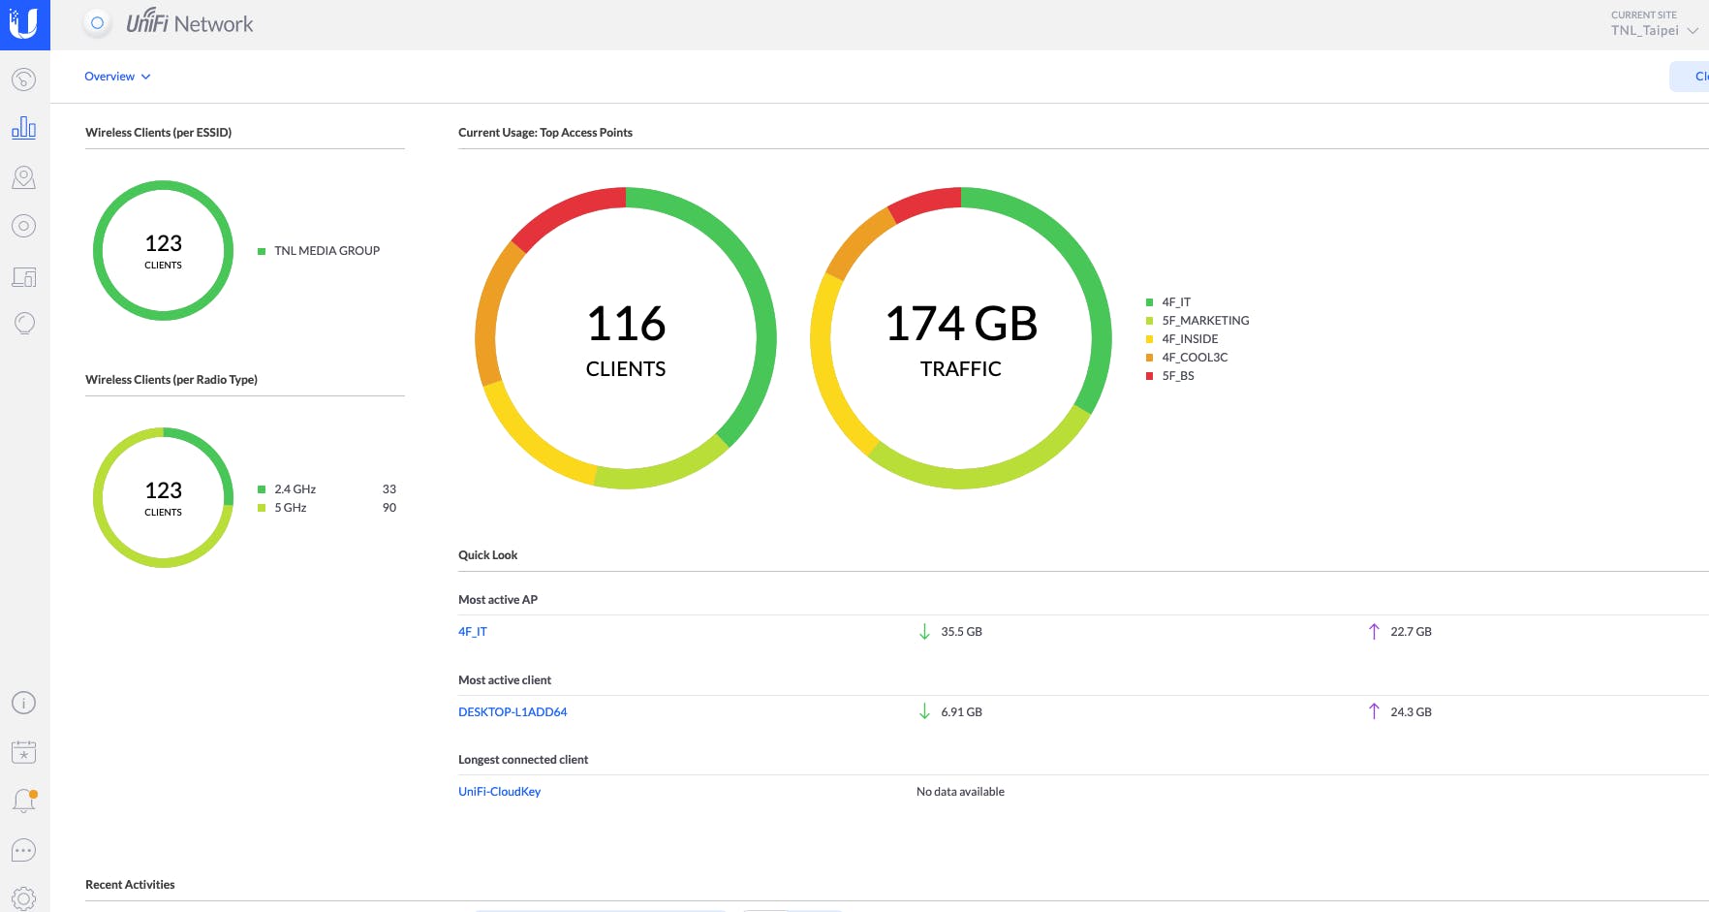The width and height of the screenshot is (1709, 912).
Task: Open the Events calendar star icon
Action: 24,752
